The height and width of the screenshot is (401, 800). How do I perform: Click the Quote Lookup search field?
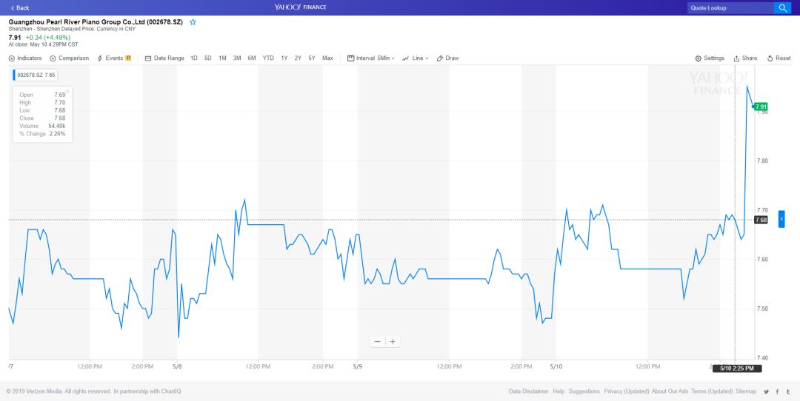(730, 8)
